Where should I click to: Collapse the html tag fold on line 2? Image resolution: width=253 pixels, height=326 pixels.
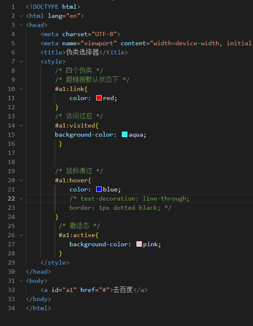point(21,16)
